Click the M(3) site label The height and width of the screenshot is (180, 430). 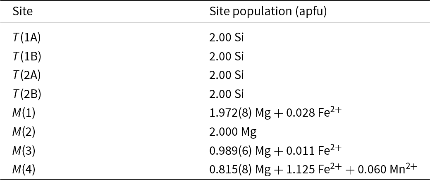24,151
